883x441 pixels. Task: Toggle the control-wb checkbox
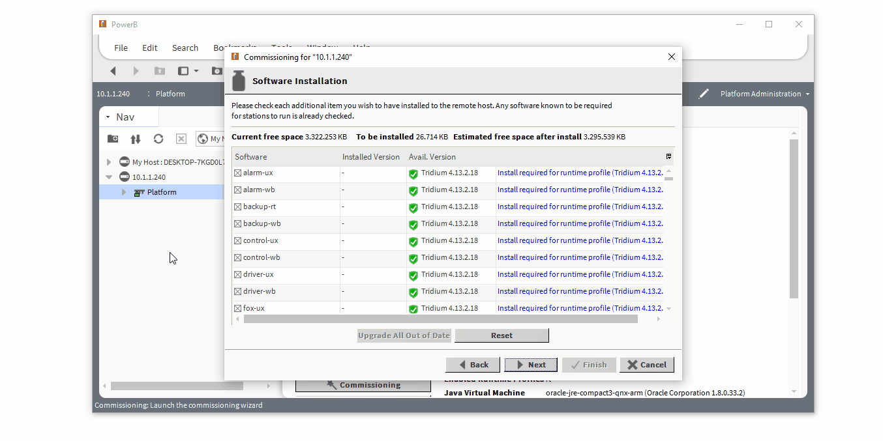click(238, 257)
